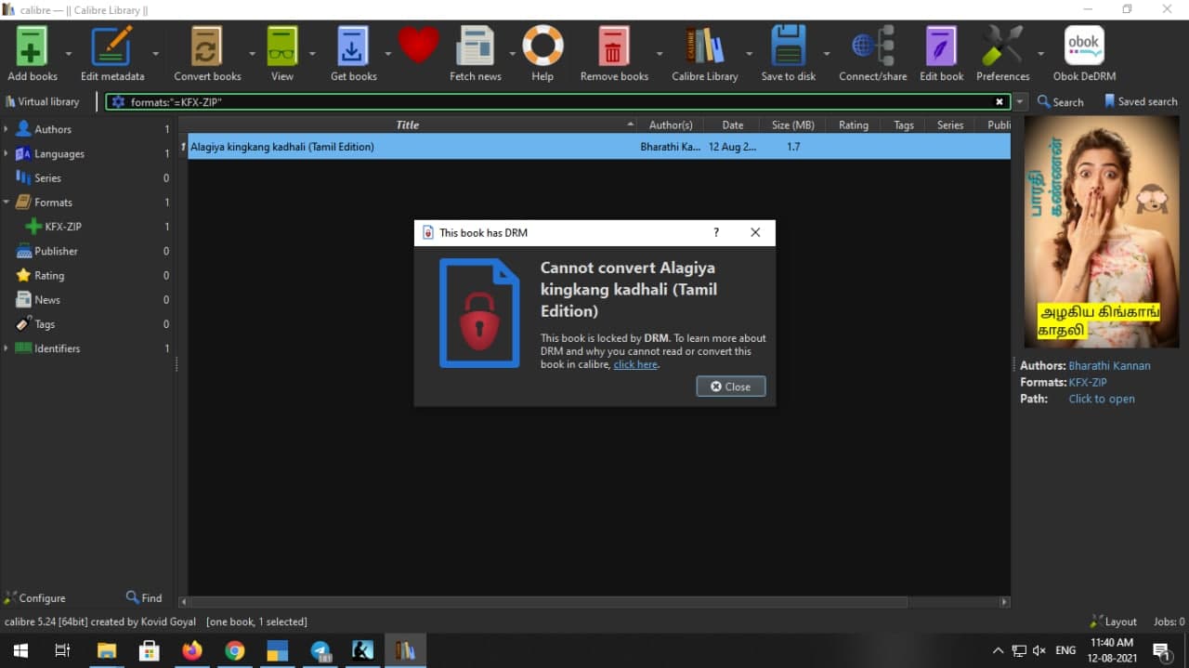Expand the Authors category

pos(7,129)
